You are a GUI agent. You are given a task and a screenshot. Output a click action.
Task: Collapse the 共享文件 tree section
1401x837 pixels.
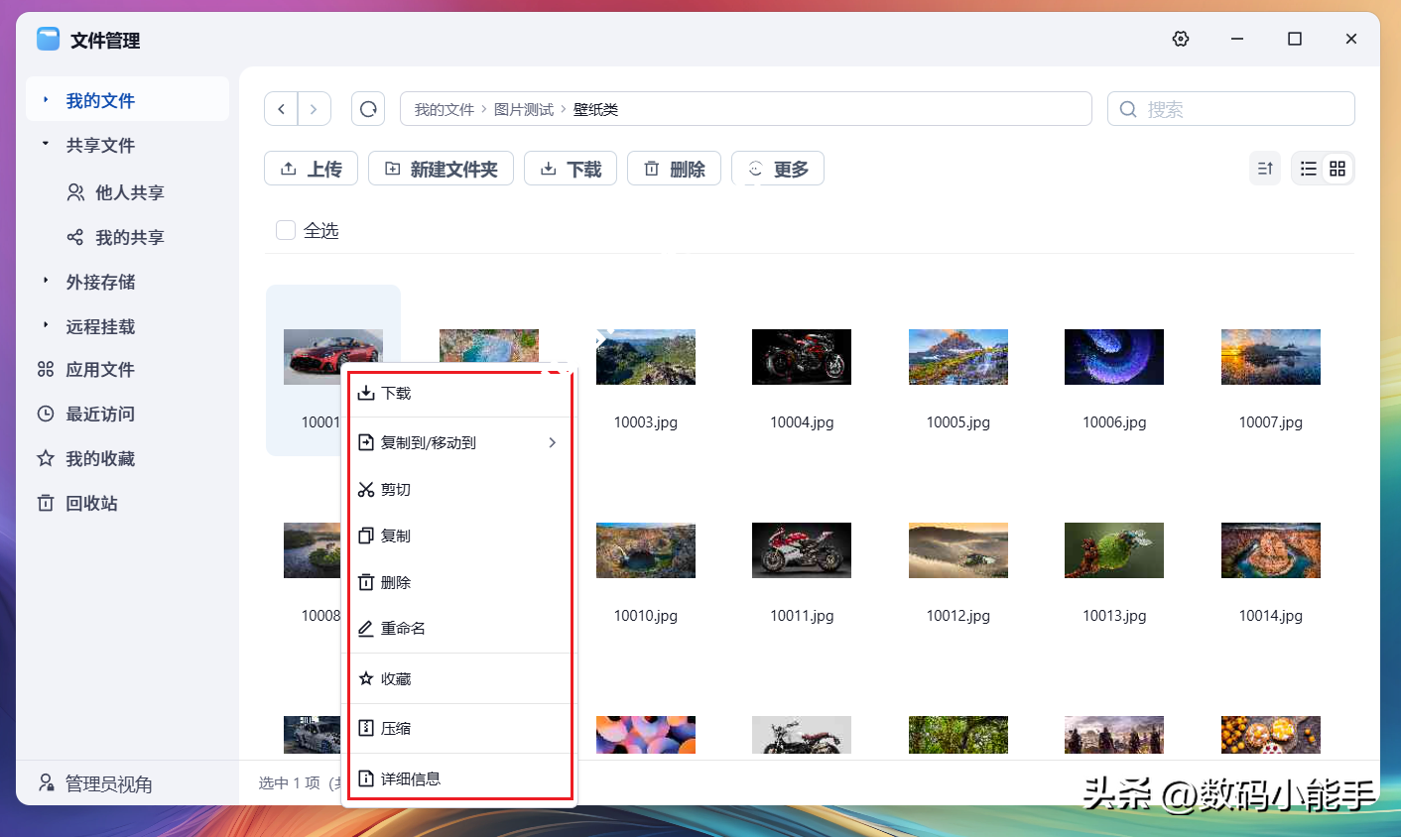46,144
